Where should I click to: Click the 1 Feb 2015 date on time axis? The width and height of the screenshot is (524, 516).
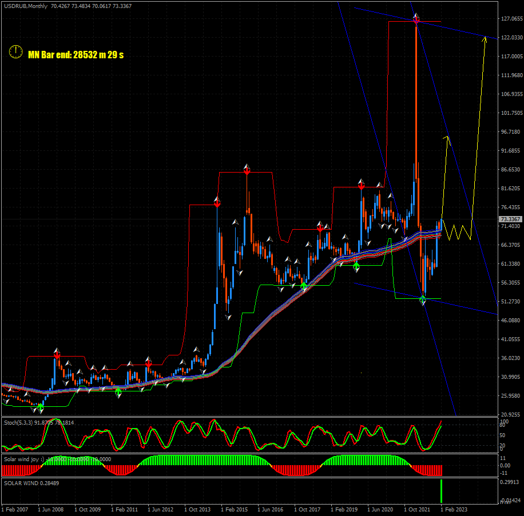click(x=234, y=509)
